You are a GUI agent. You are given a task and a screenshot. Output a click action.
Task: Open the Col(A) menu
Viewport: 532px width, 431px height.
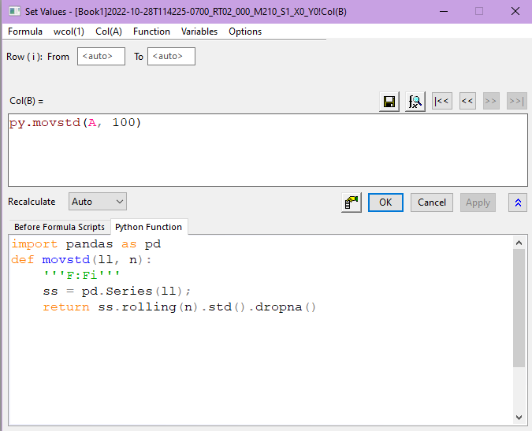109,32
